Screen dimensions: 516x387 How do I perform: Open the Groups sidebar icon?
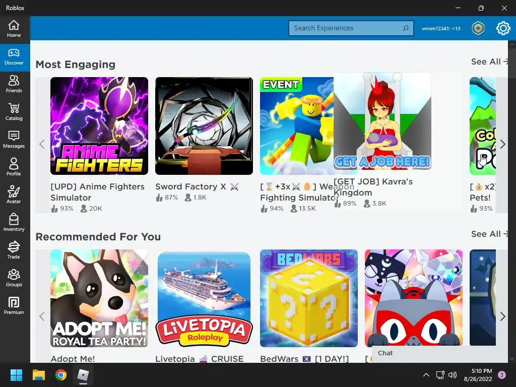[x=14, y=278]
